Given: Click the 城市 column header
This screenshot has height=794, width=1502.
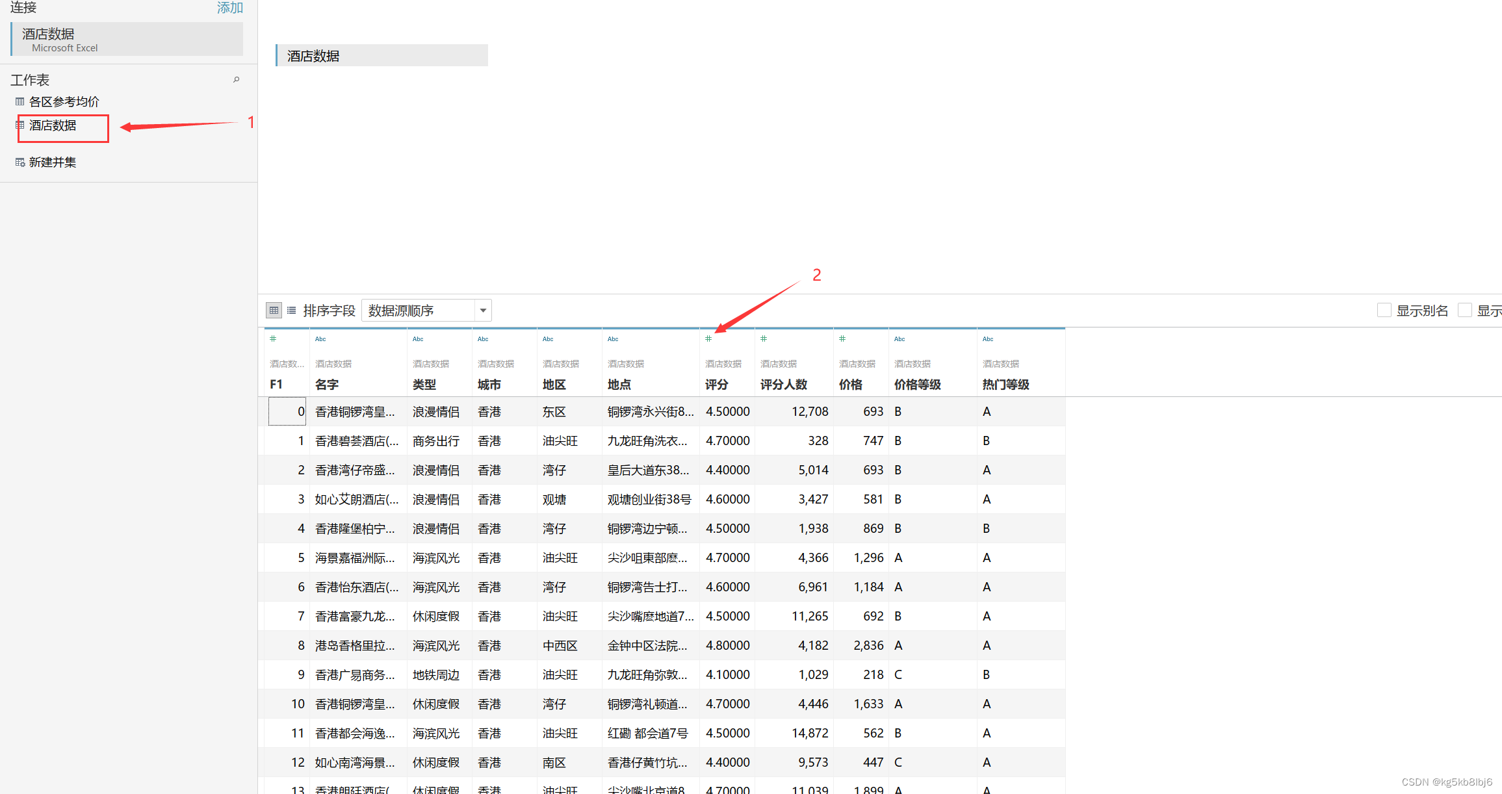Looking at the screenshot, I should [x=489, y=385].
